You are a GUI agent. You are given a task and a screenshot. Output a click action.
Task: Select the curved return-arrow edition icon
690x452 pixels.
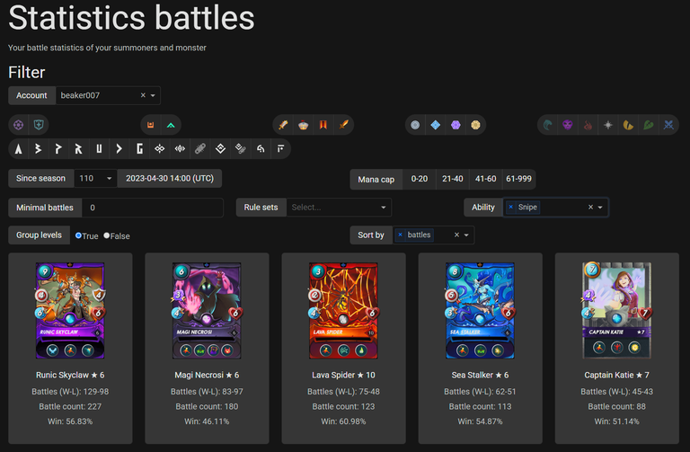click(261, 149)
